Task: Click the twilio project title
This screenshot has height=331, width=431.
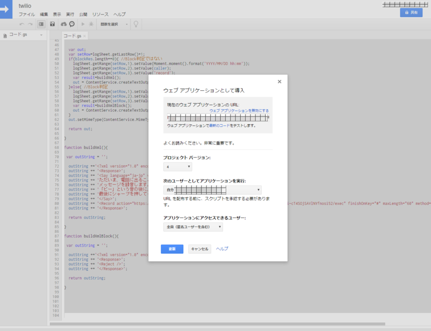Action: (25, 6)
